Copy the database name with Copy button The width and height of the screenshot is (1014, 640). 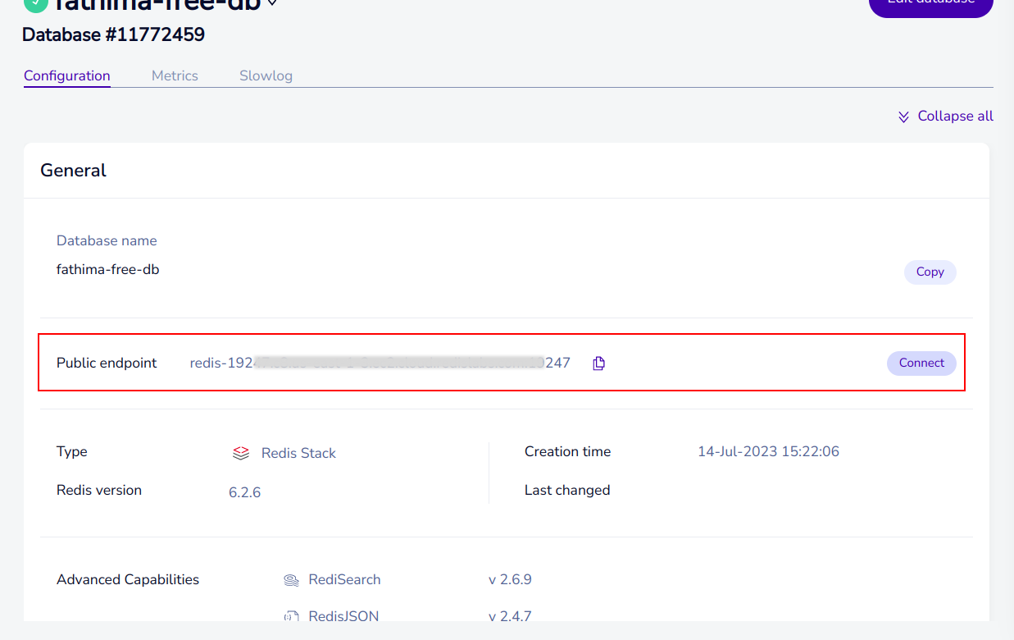(x=930, y=272)
